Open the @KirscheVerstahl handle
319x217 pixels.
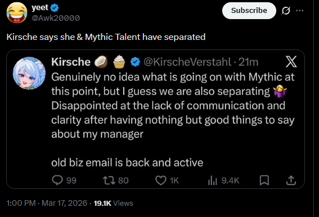coord(187,62)
